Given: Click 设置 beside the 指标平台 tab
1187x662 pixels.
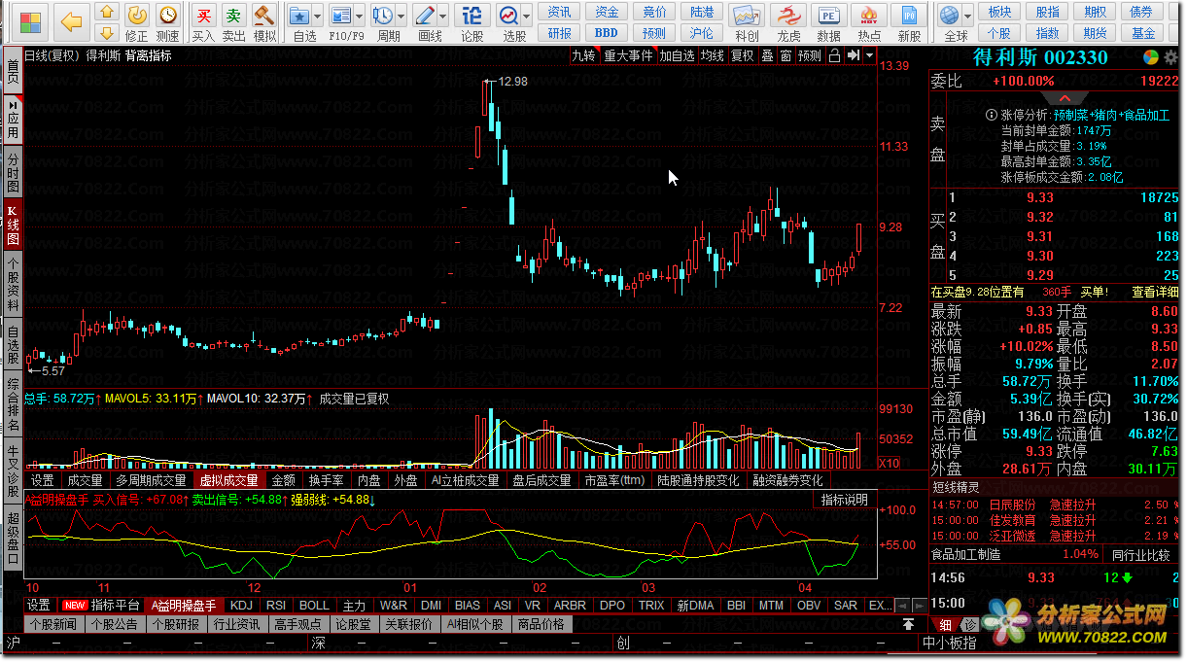Looking at the screenshot, I should click(x=38, y=605).
